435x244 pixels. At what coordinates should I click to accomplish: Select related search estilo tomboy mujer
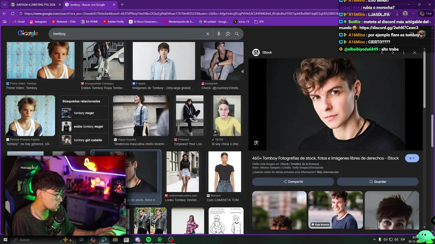point(84,126)
